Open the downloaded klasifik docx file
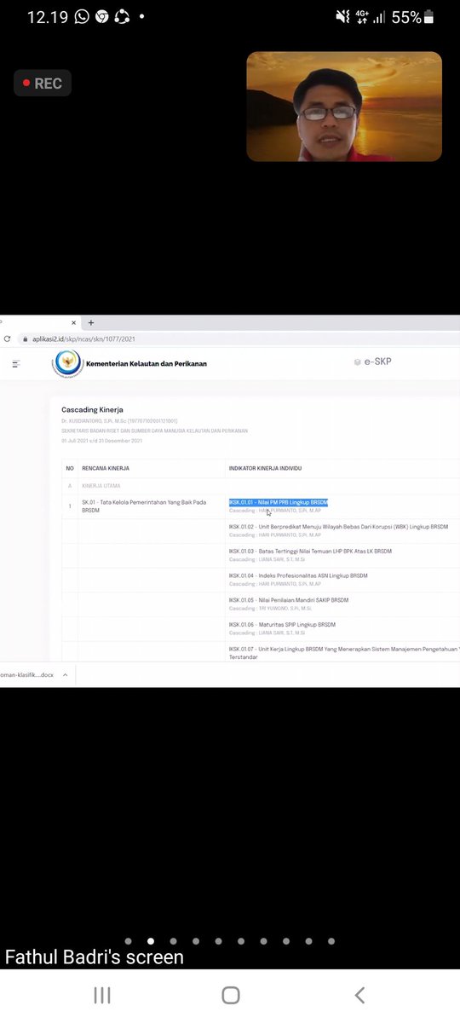Viewport: 460px width, 1023px height. point(27,674)
